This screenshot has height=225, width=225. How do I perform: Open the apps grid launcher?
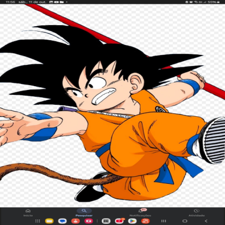[37, 221]
